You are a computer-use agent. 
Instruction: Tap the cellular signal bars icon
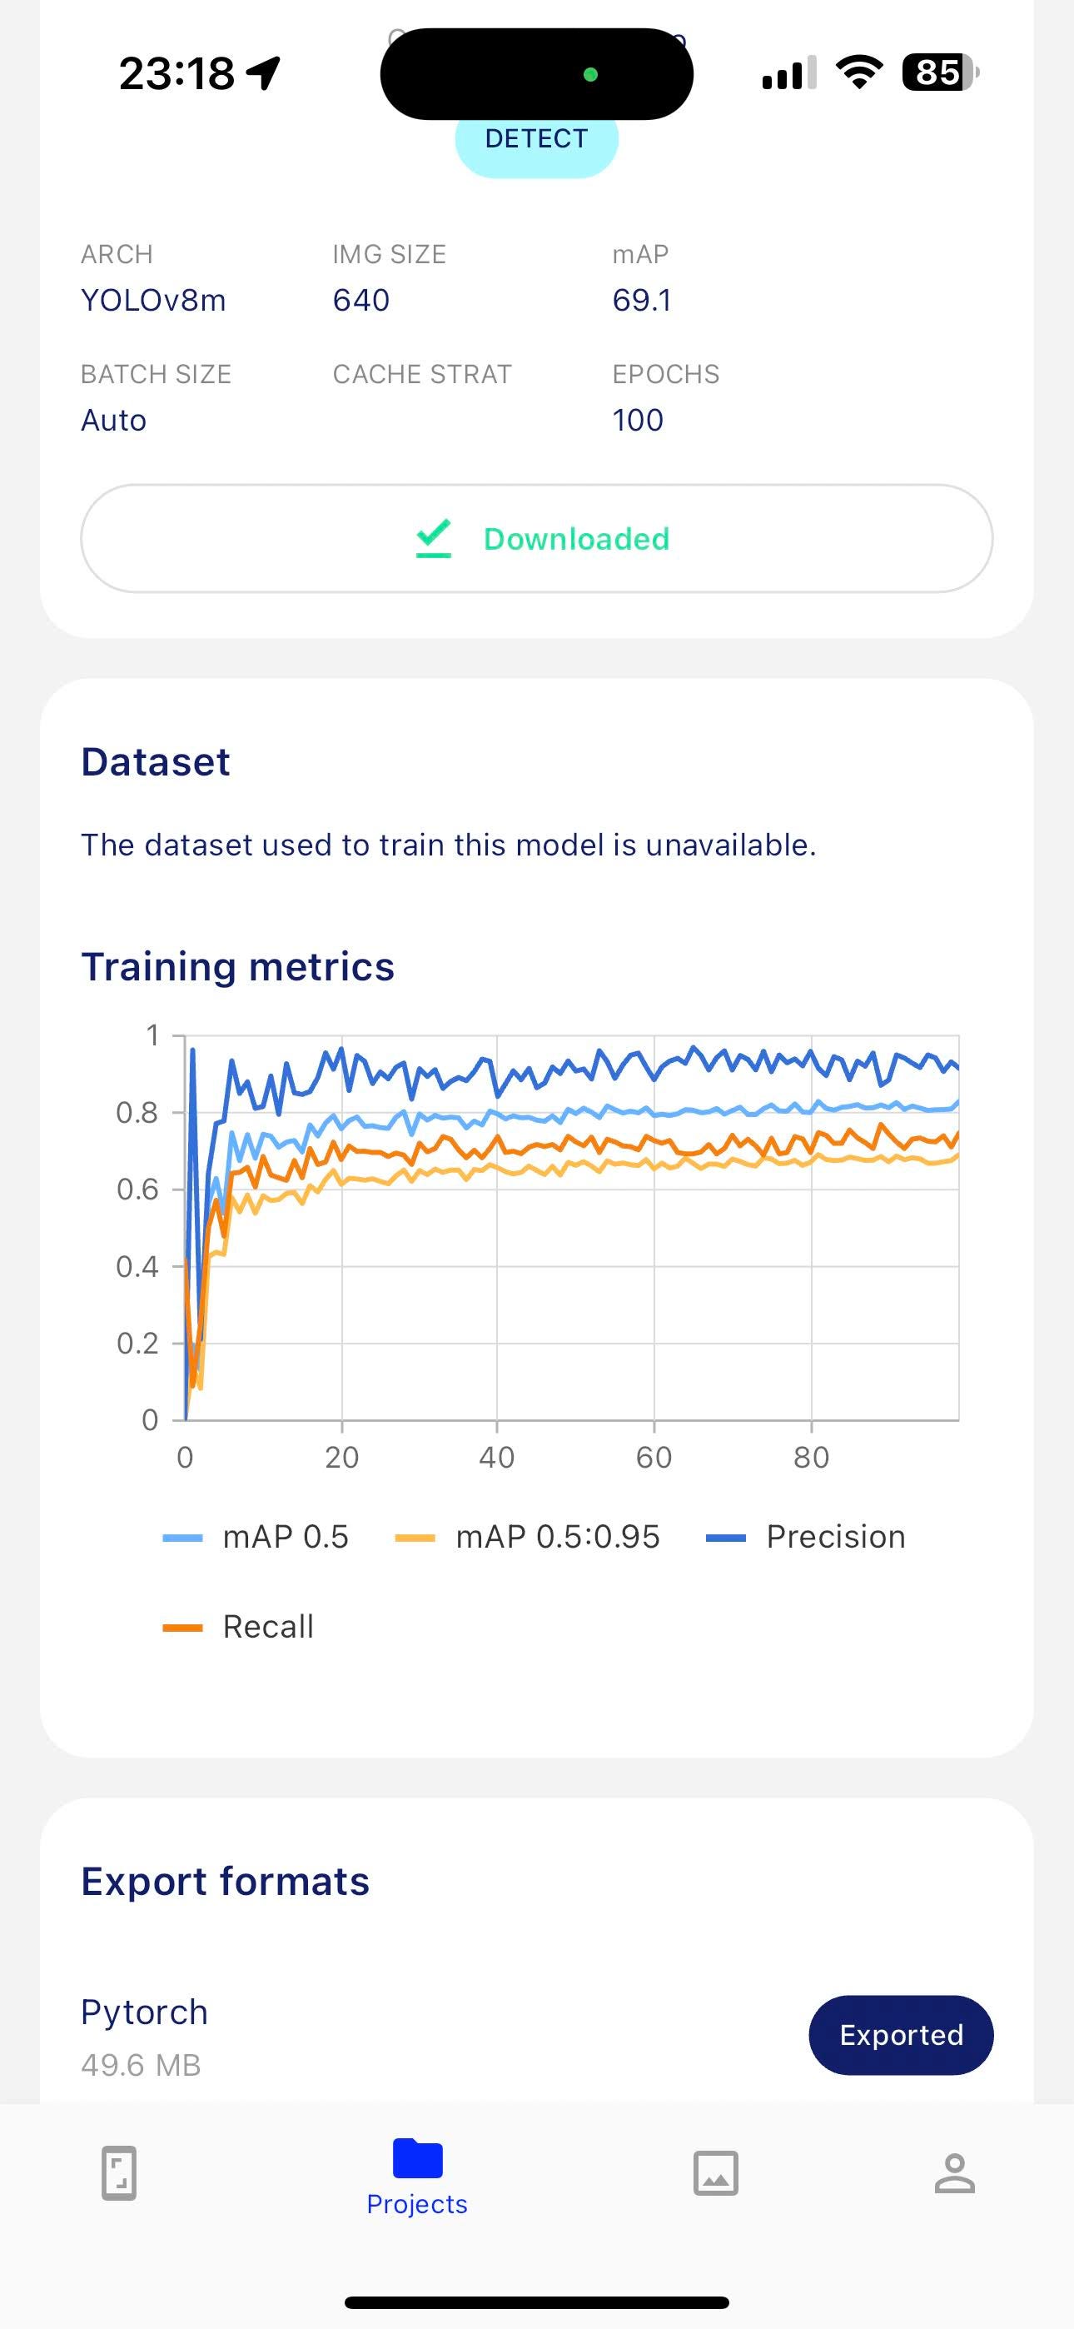coord(789,72)
